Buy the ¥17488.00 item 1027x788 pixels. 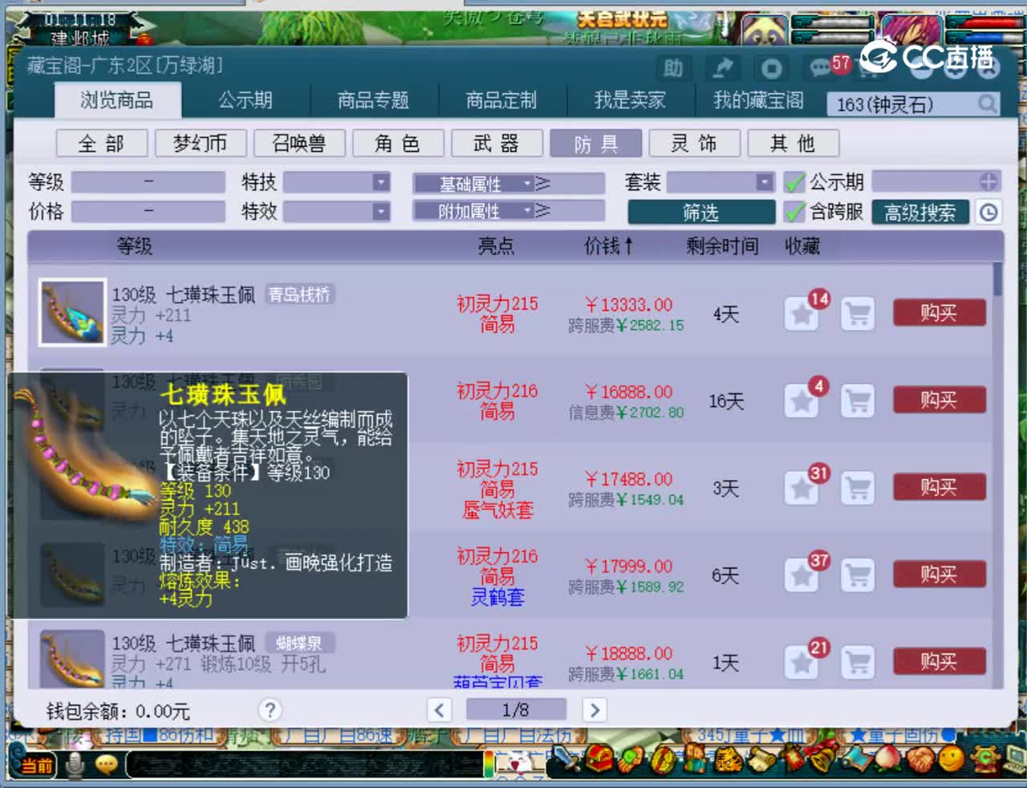coord(940,487)
